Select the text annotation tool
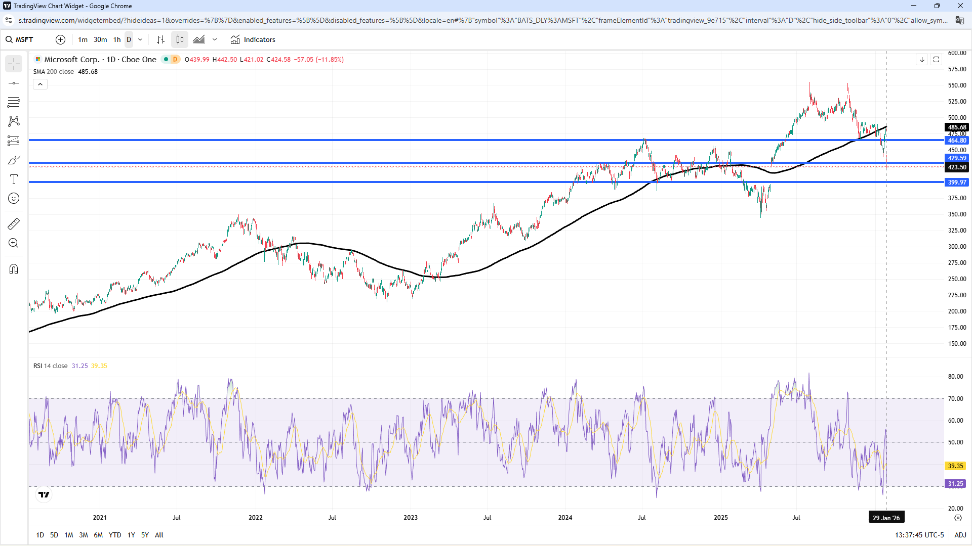 click(14, 179)
